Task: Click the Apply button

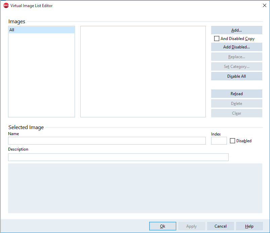Action: point(191,226)
